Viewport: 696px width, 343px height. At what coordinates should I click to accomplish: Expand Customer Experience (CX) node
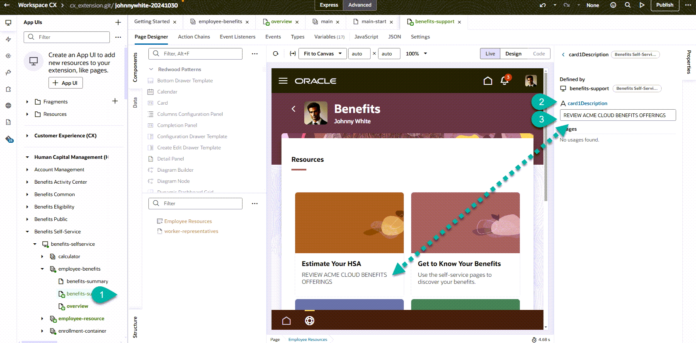click(x=27, y=136)
